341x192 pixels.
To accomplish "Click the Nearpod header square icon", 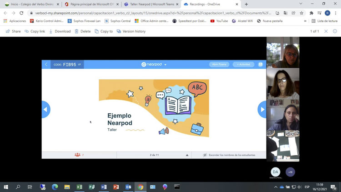I will [261, 65].
